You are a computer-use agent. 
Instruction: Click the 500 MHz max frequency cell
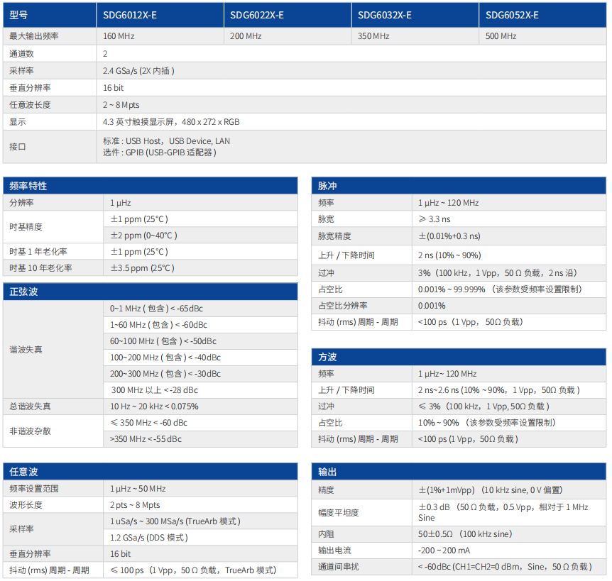click(501, 36)
